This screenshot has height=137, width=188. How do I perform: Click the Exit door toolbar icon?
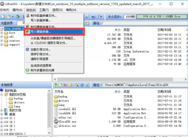(x=100, y=17)
